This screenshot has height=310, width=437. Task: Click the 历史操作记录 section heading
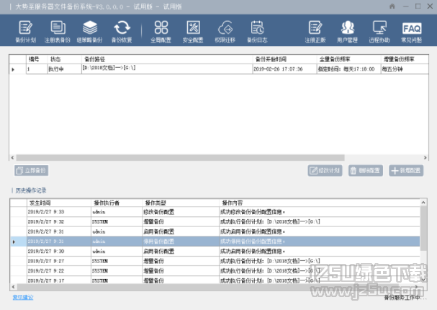[31, 190]
